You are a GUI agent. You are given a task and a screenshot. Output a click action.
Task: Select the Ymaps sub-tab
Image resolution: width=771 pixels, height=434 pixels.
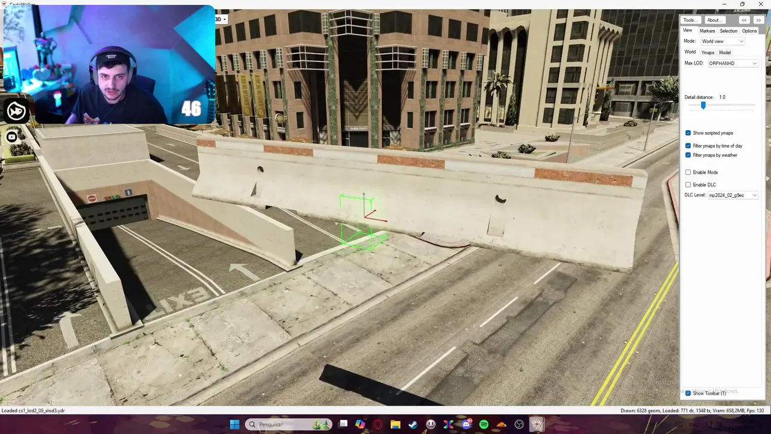[x=708, y=52]
